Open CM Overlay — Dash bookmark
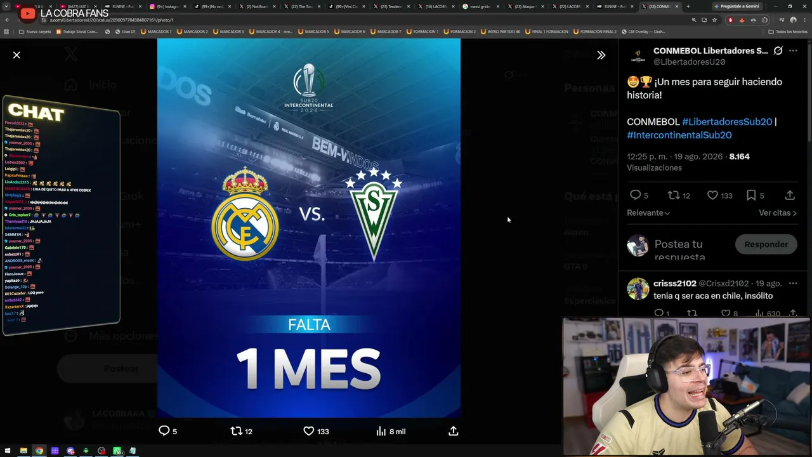 click(x=643, y=32)
